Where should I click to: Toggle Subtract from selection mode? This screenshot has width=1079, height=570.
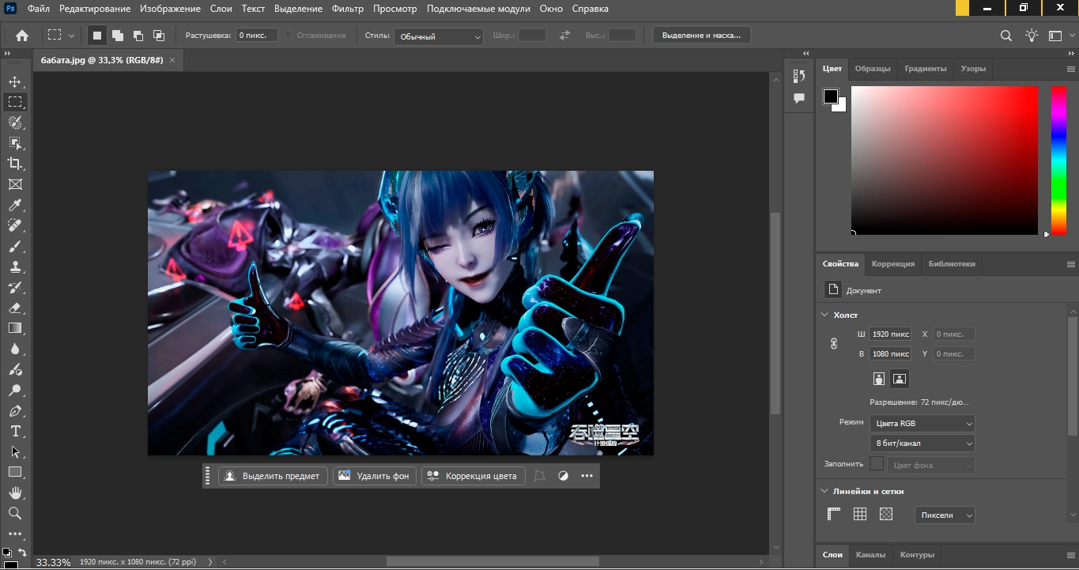[139, 35]
